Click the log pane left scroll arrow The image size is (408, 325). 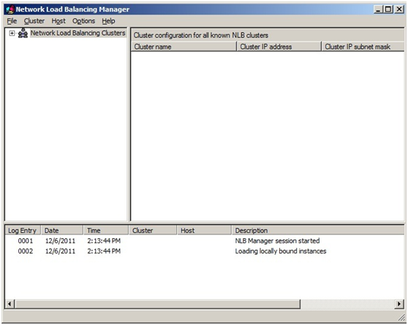(10, 304)
